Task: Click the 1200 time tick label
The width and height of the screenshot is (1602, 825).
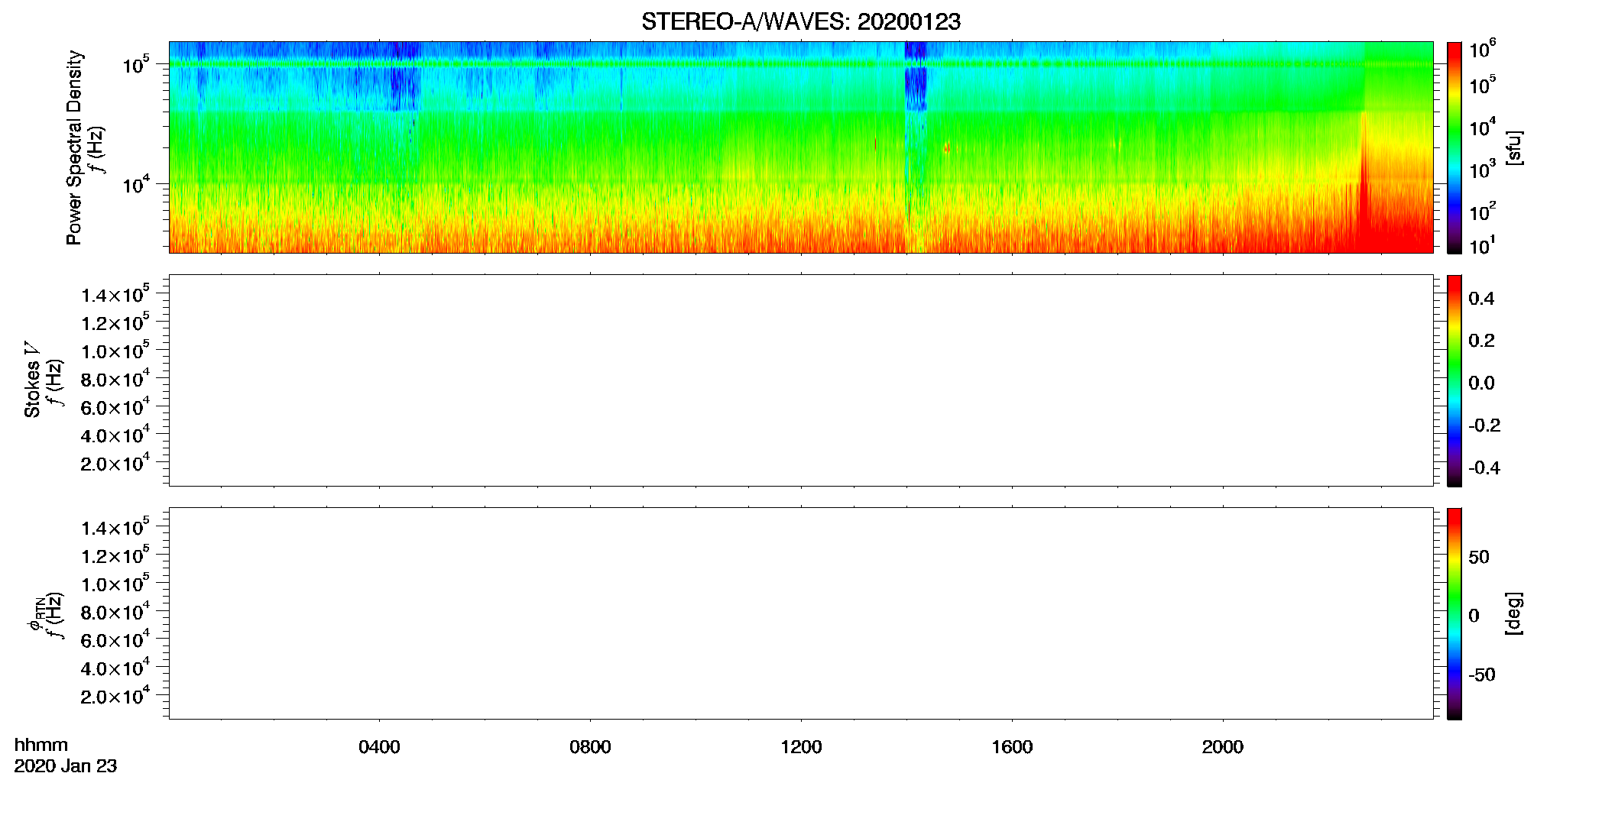Action: pos(801,747)
